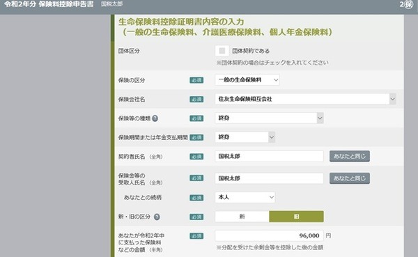
Task: Click the 円 unit label
Action: point(328,235)
